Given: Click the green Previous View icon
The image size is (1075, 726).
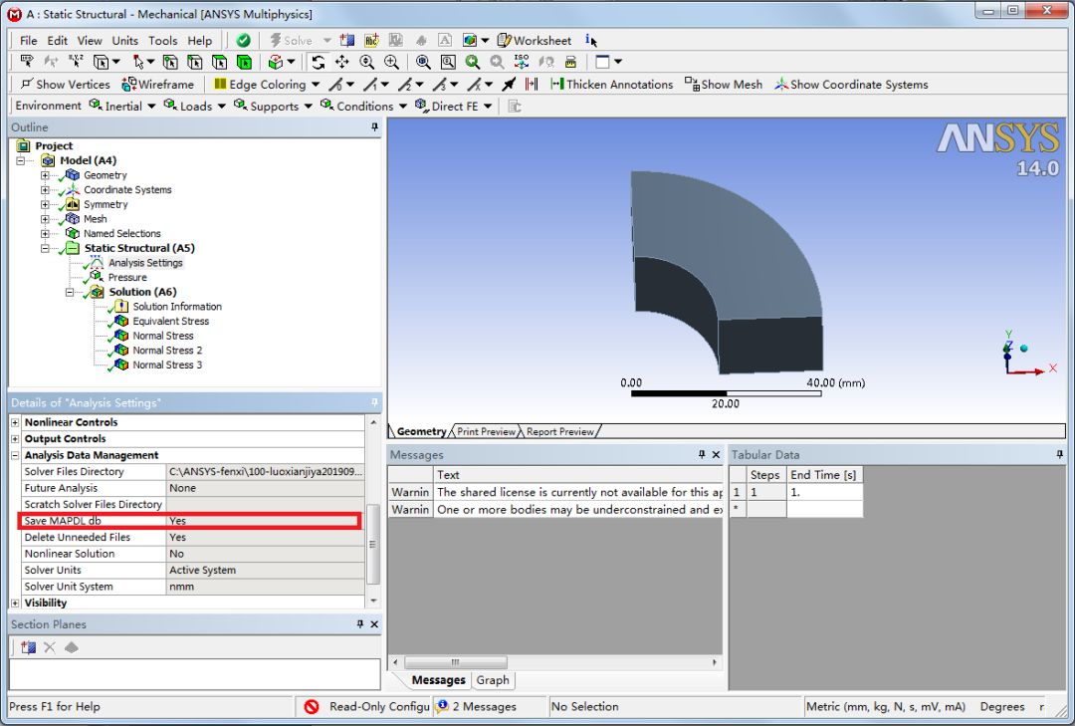Looking at the screenshot, I should (473, 63).
